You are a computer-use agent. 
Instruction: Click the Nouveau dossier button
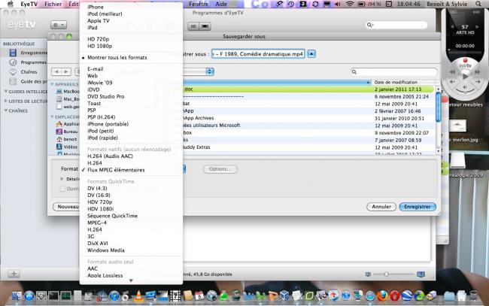click(66, 207)
